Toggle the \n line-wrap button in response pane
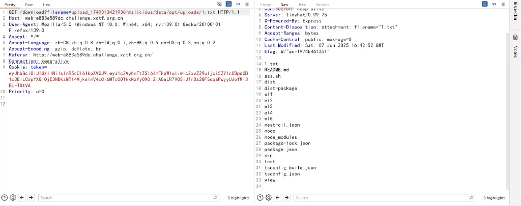The image size is (521, 206). [494, 4]
